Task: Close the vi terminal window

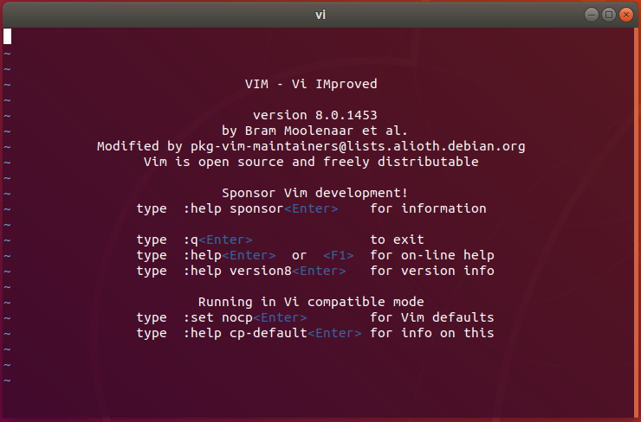Action: point(625,15)
